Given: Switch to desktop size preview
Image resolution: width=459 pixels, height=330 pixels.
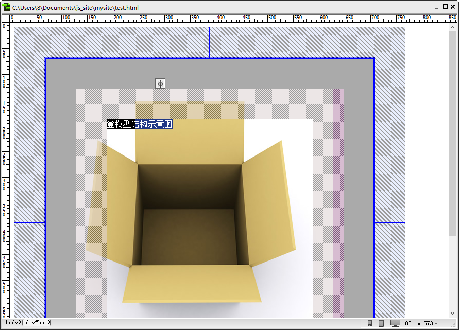Looking at the screenshot, I should tap(395, 323).
